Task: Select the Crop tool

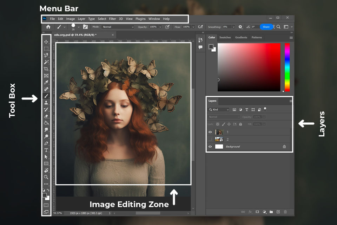Action: click(x=46, y=69)
